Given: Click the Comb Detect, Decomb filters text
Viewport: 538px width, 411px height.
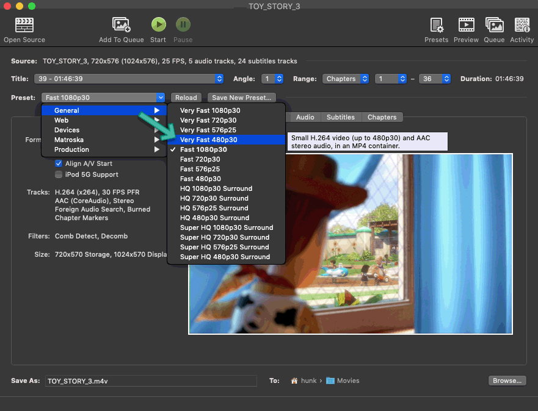Looking at the screenshot, I should 91,237.
